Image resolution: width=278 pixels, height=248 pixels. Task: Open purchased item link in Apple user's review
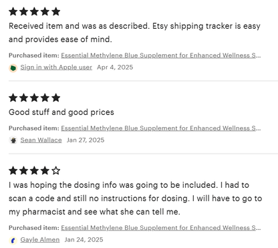(x=161, y=55)
